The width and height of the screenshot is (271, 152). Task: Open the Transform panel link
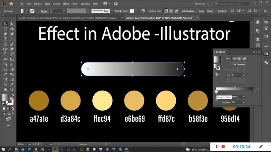222,11
